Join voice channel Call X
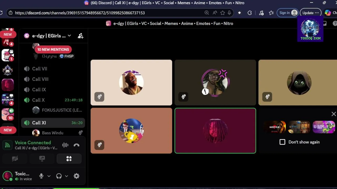337x189 pixels. coord(53,100)
